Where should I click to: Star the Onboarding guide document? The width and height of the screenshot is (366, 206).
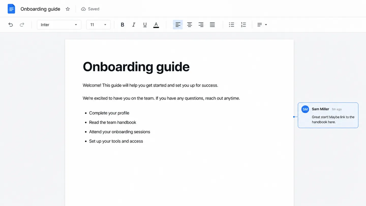[x=68, y=9]
